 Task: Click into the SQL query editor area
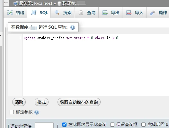coord(96,65)
